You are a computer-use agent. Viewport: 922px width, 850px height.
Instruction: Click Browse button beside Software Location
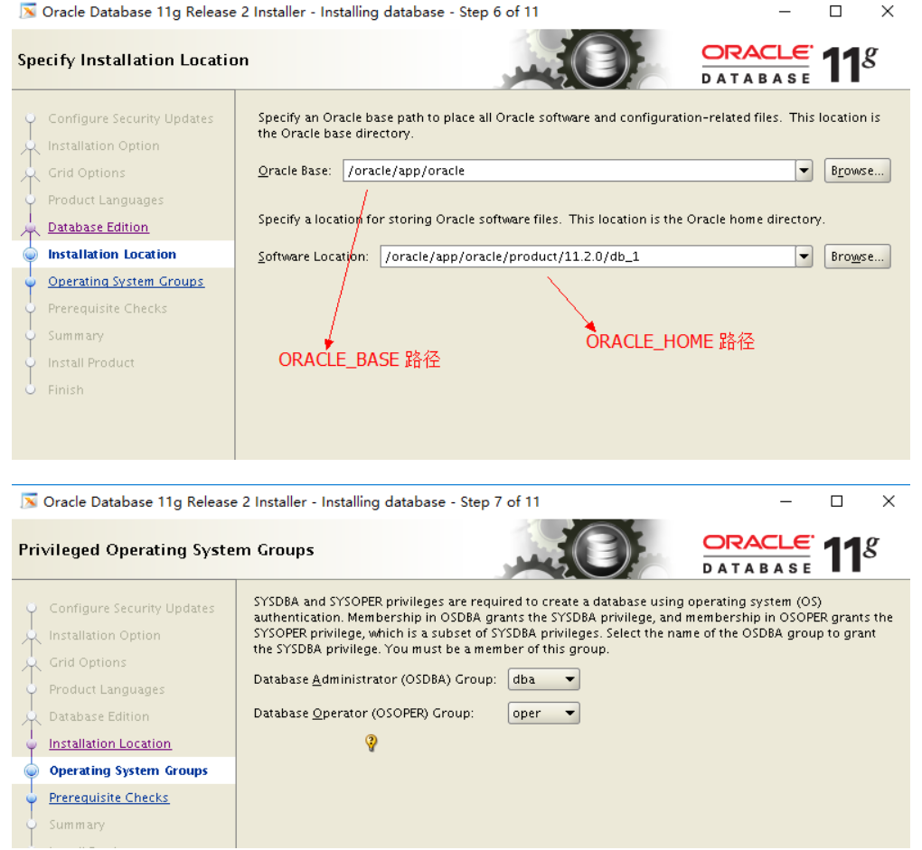click(x=857, y=257)
